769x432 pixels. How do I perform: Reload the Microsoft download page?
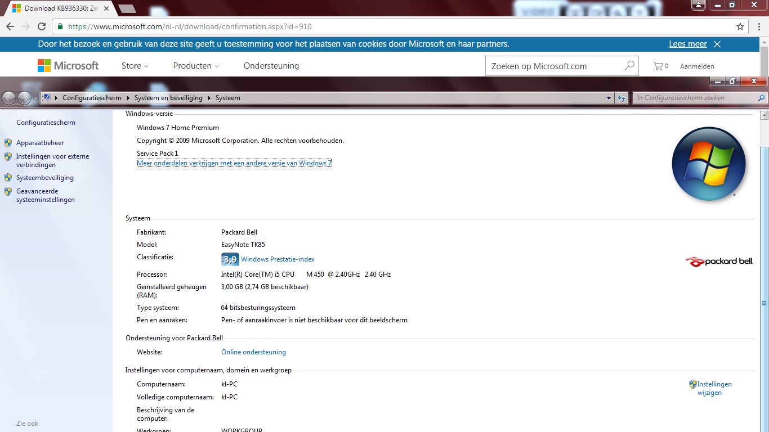(42, 26)
